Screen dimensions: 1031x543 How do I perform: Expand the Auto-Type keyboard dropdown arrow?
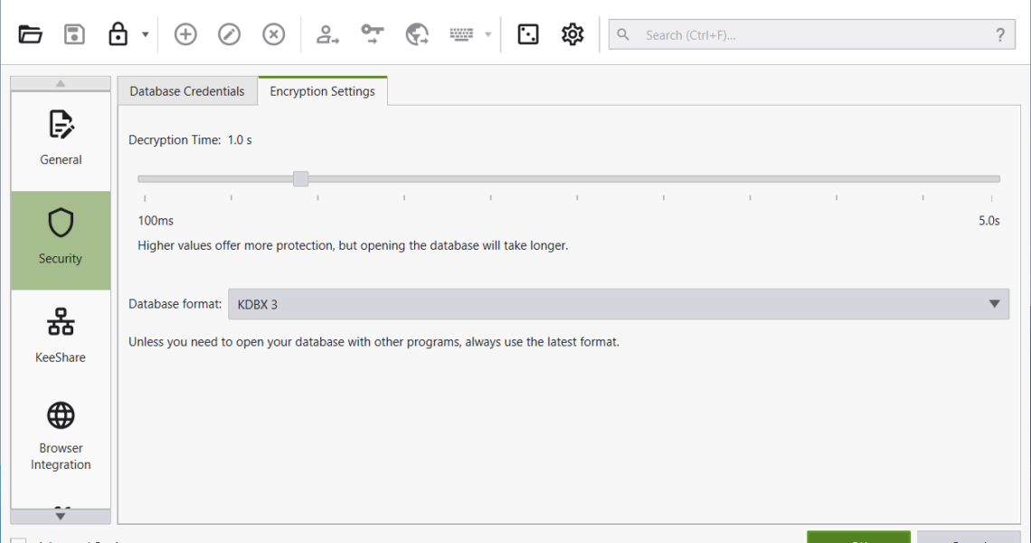click(488, 35)
